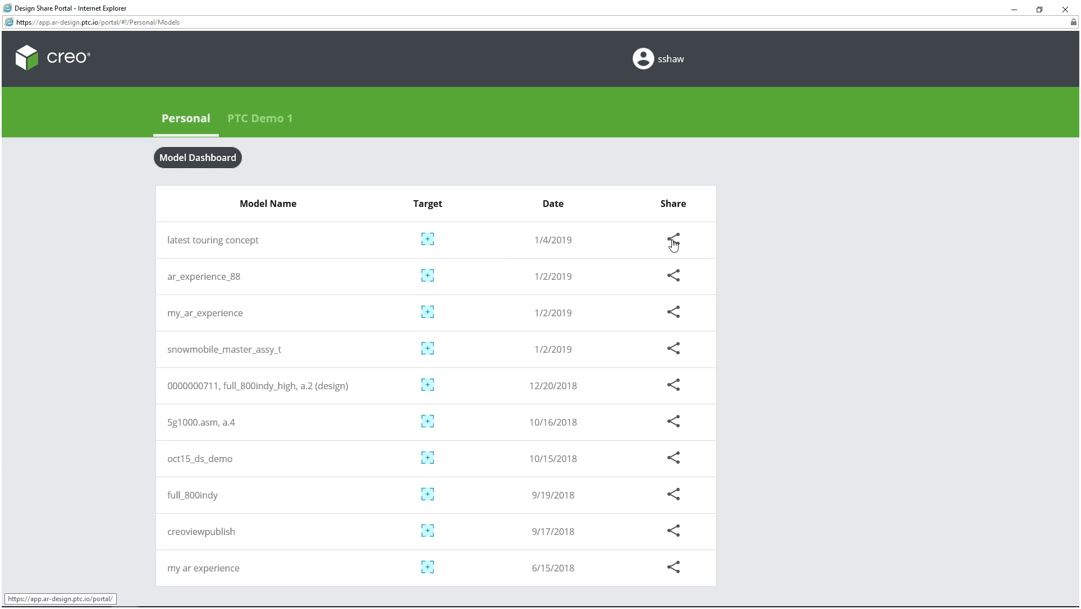This screenshot has width=1081, height=609.
Task: Open target for latest touring concept
Action: click(427, 239)
